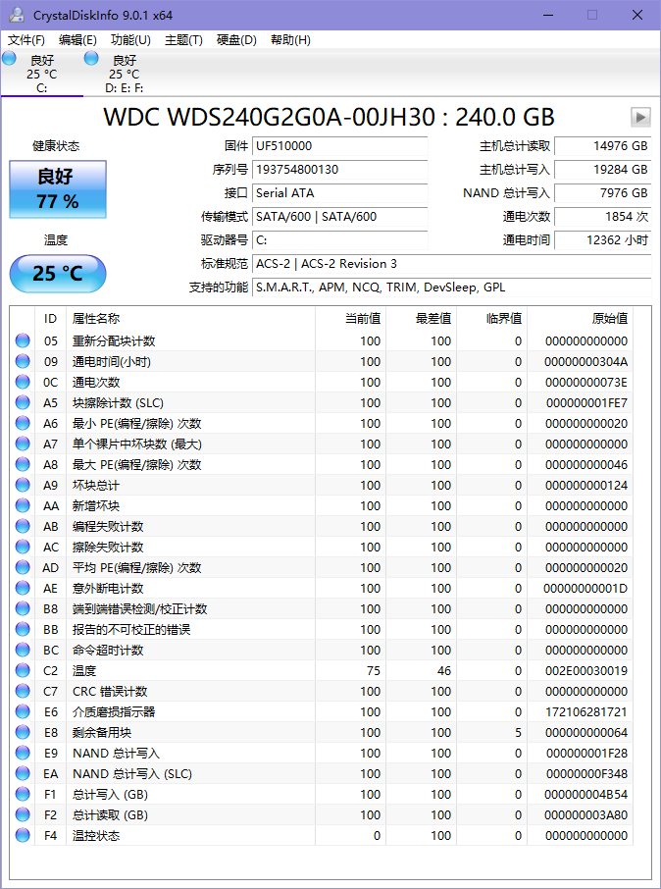Click the serial number field
Image resolution: width=661 pixels, height=889 pixels.
click(x=339, y=170)
